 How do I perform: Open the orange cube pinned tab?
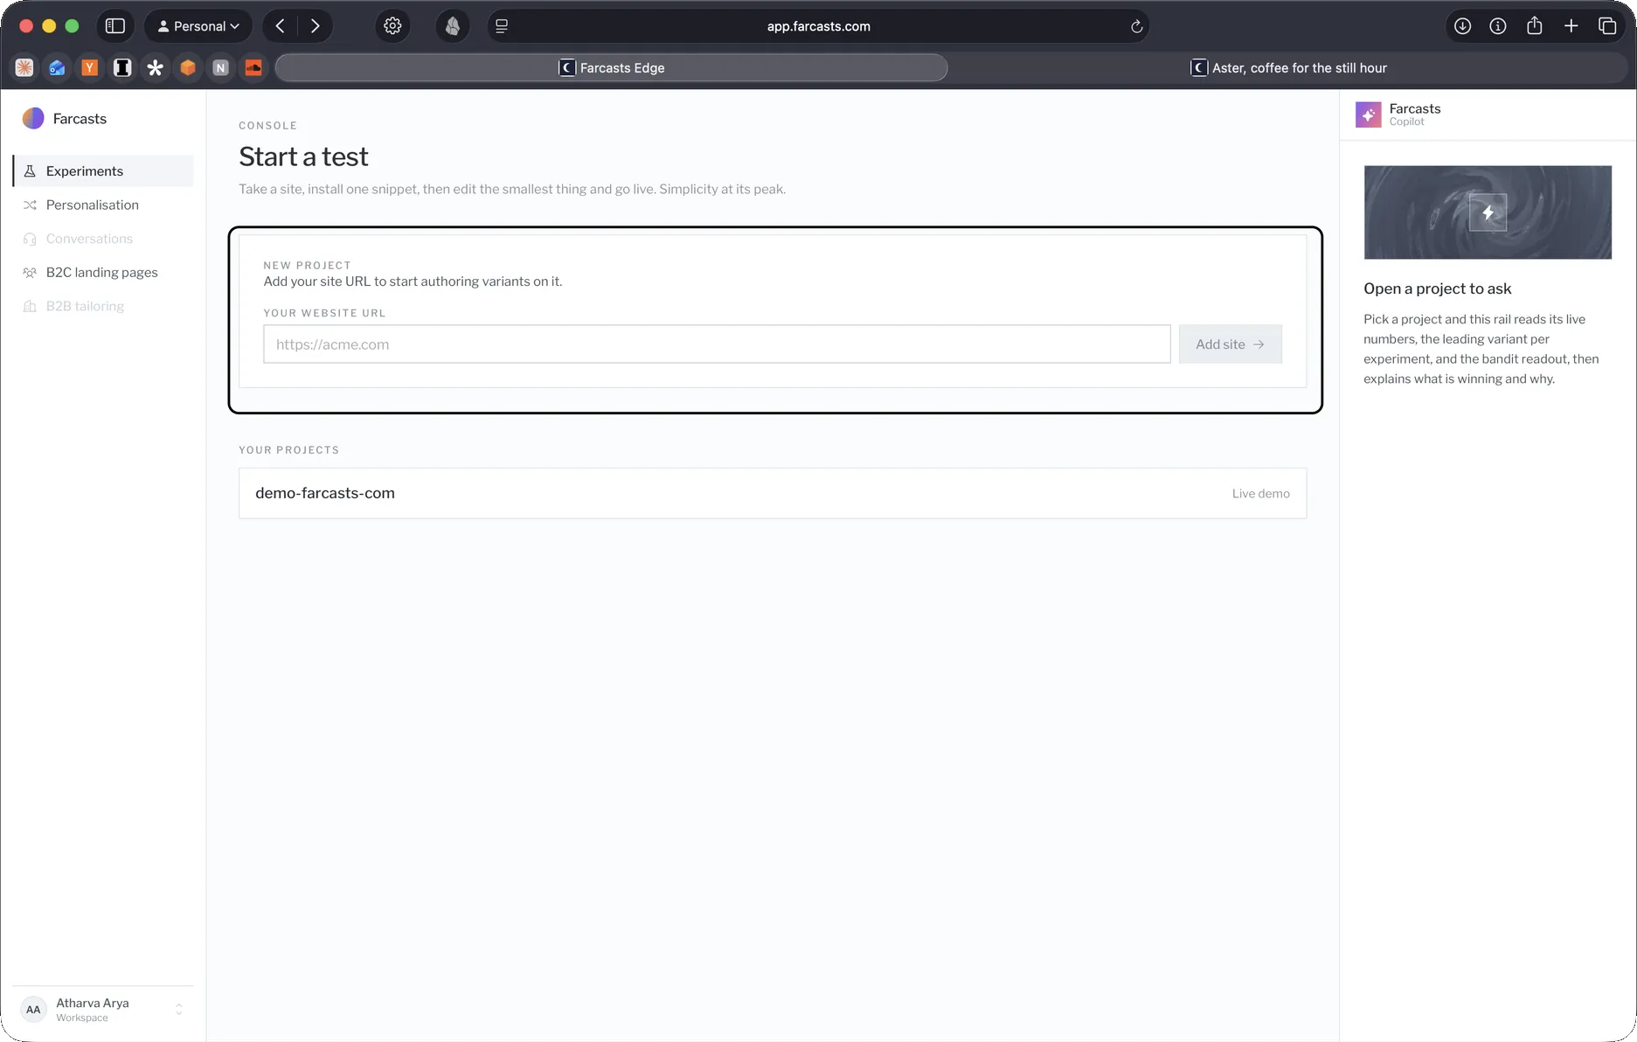coord(188,68)
